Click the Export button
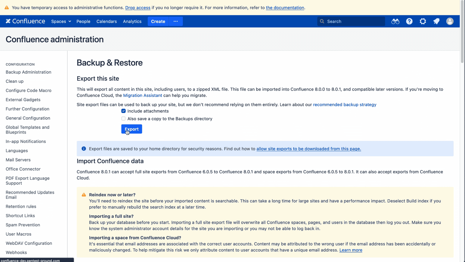Viewport: 465px width, 262px height. 131,129
